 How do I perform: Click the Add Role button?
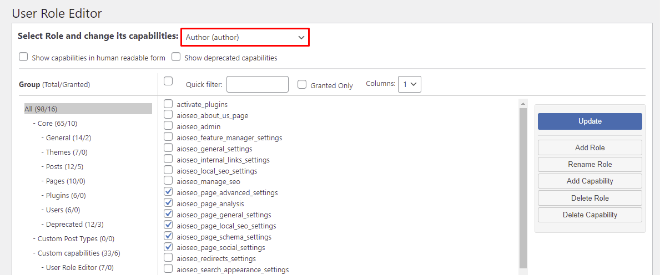pos(590,147)
